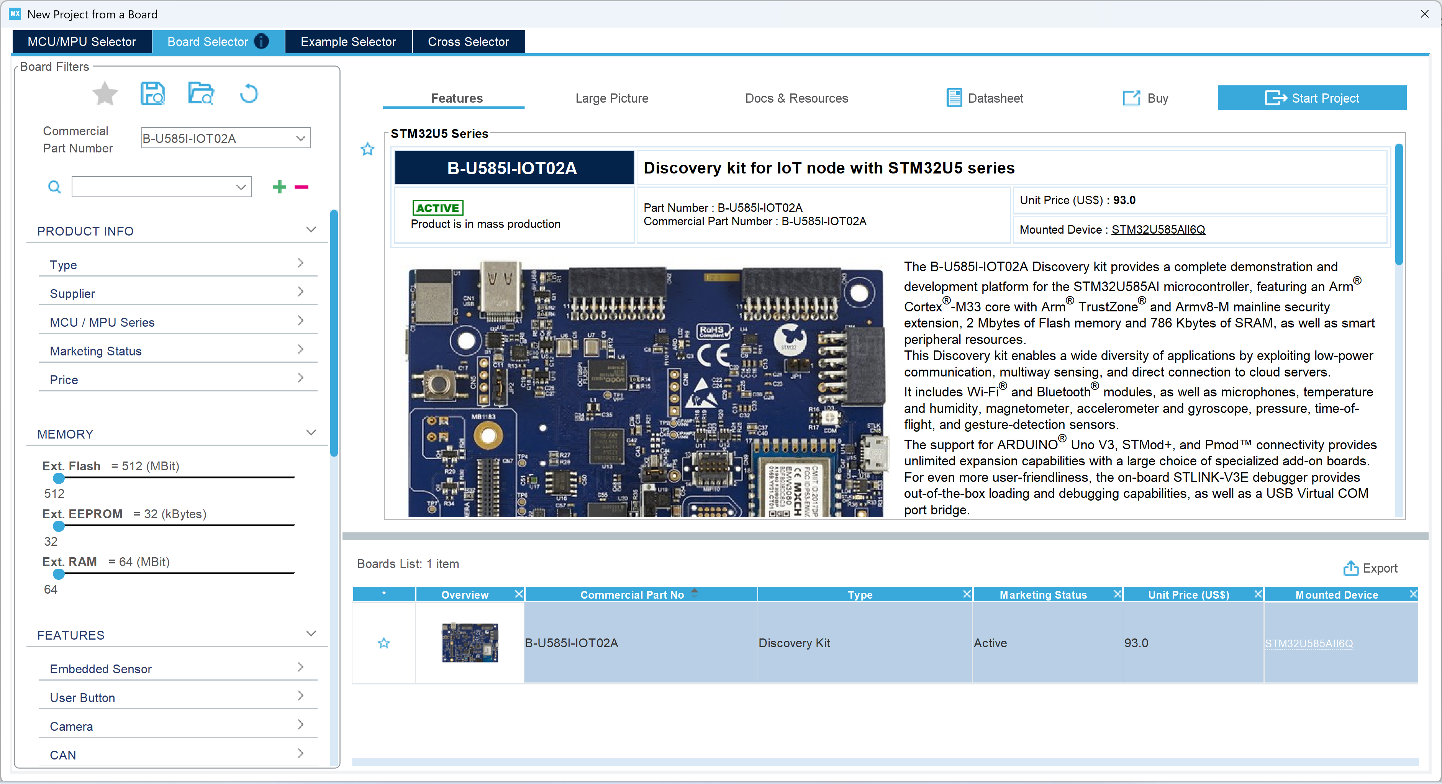Remove the Type column with its X

point(967,594)
